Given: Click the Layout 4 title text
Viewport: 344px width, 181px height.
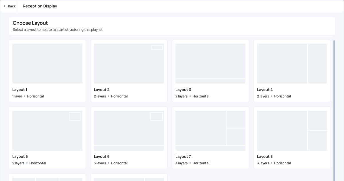Looking at the screenshot, I should (265, 89).
